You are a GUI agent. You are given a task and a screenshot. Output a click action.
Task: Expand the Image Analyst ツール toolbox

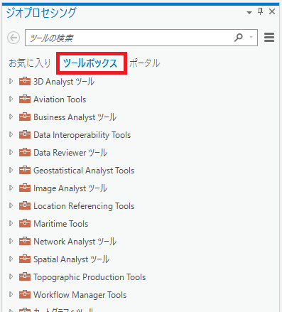click(x=11, y=188)
